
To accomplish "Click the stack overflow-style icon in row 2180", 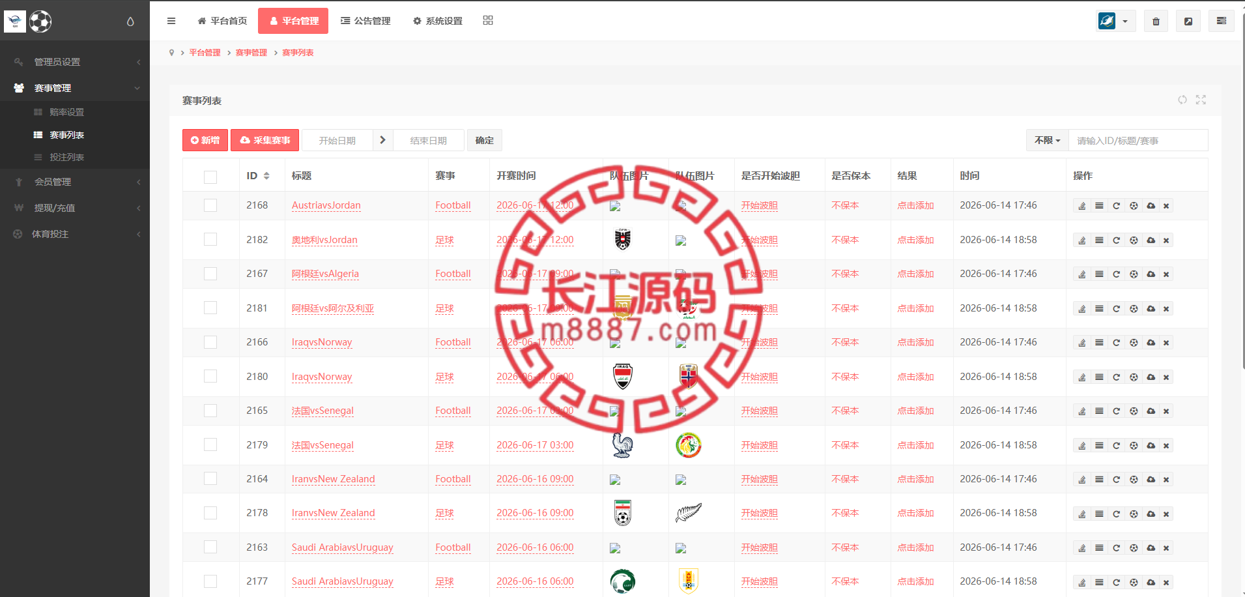I will tap(1081, 377).
